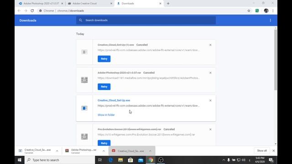
Task: Expand options for highlighted Creative_Cloud chip
Action: pos(150,151)
